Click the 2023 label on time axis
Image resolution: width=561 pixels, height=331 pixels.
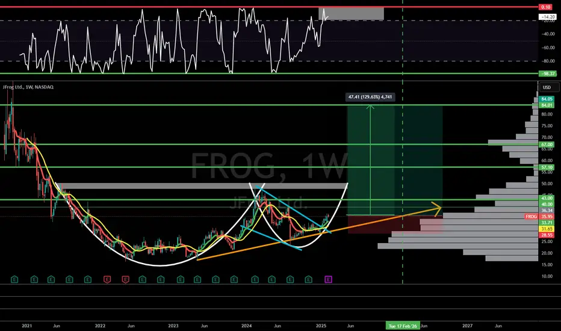click(x=173, y=326)
